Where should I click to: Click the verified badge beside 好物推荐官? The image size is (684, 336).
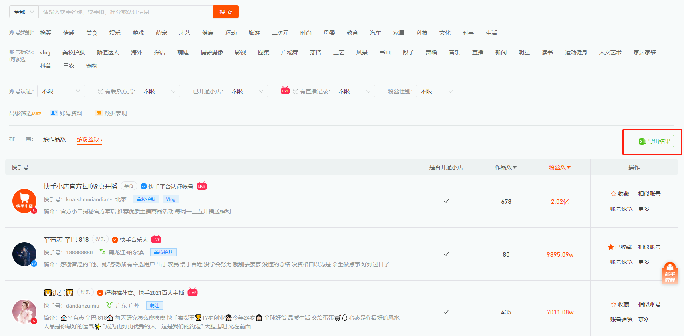pyautogui.click(x=100, y=293)
